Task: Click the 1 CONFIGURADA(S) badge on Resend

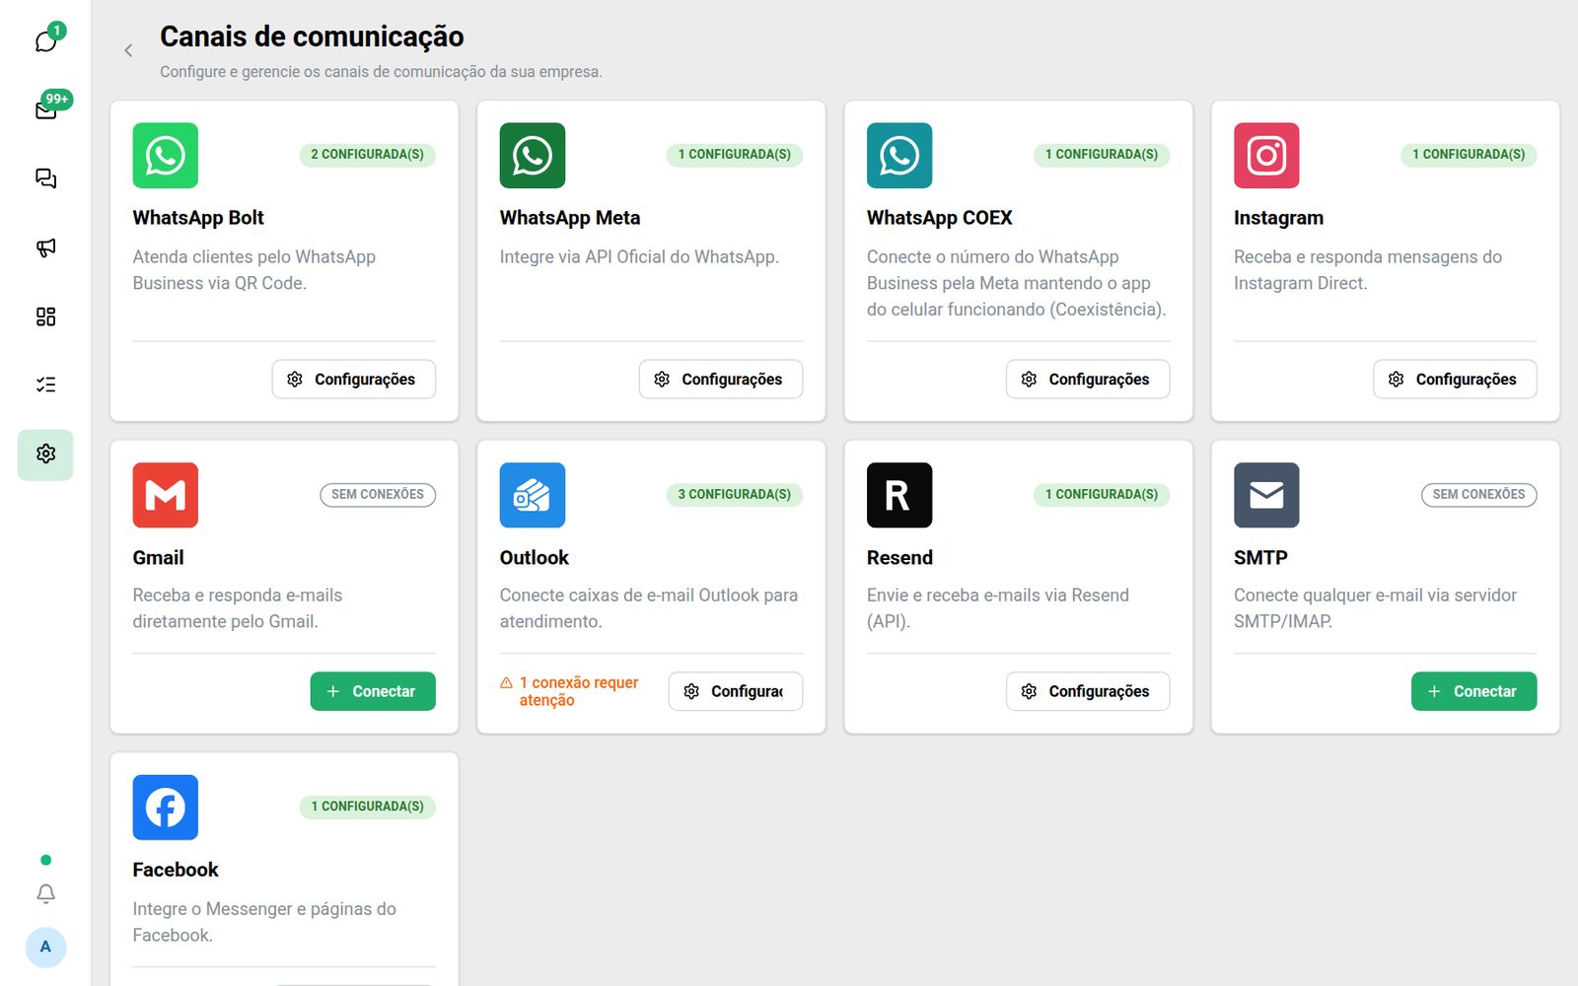Action: 1102,494
